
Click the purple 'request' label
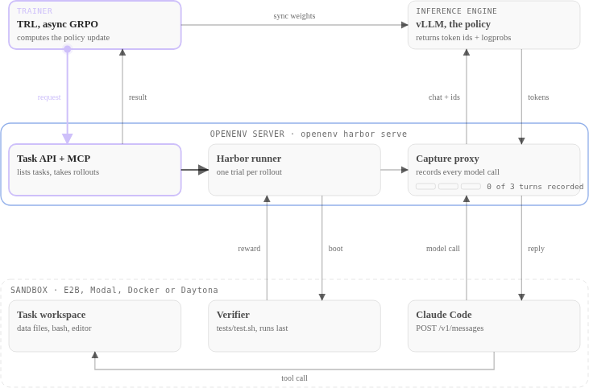(49, 97)
